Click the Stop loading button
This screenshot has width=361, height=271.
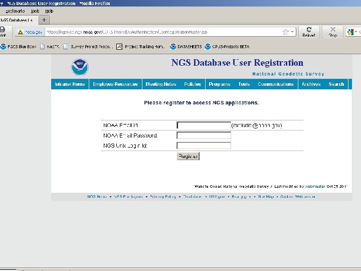333,32
